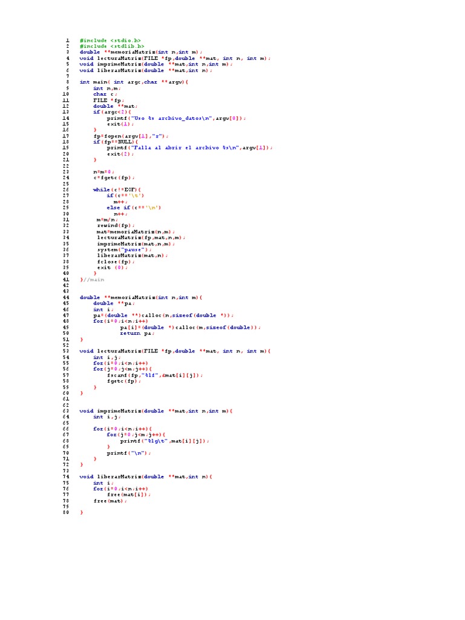
Task: Select the 'm=m/n;' line
Action: (107, 220)
